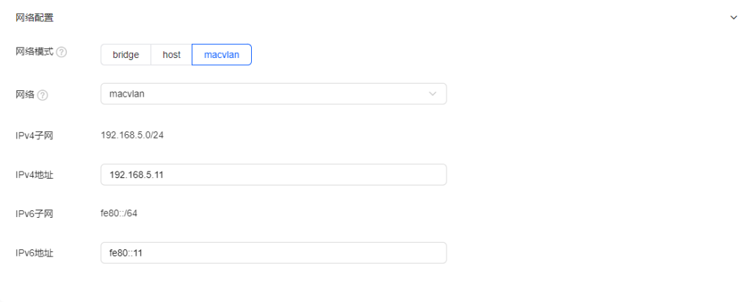Image resolution: width=752 pixels, height=302 pixels.
Task: Click the IPv6子网 label
Action: (35, 213)
